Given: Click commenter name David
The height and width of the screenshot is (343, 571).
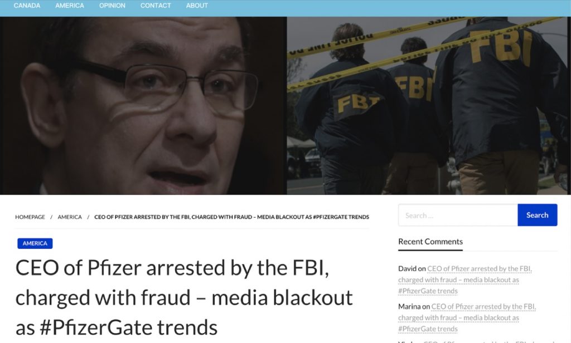Looking at the screenshot, I should (407, 268).
